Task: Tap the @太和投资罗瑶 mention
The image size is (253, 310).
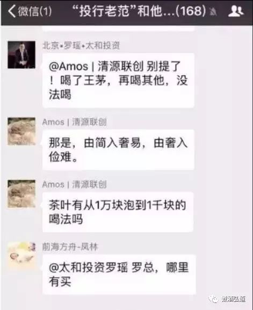Action: point(88,268)
